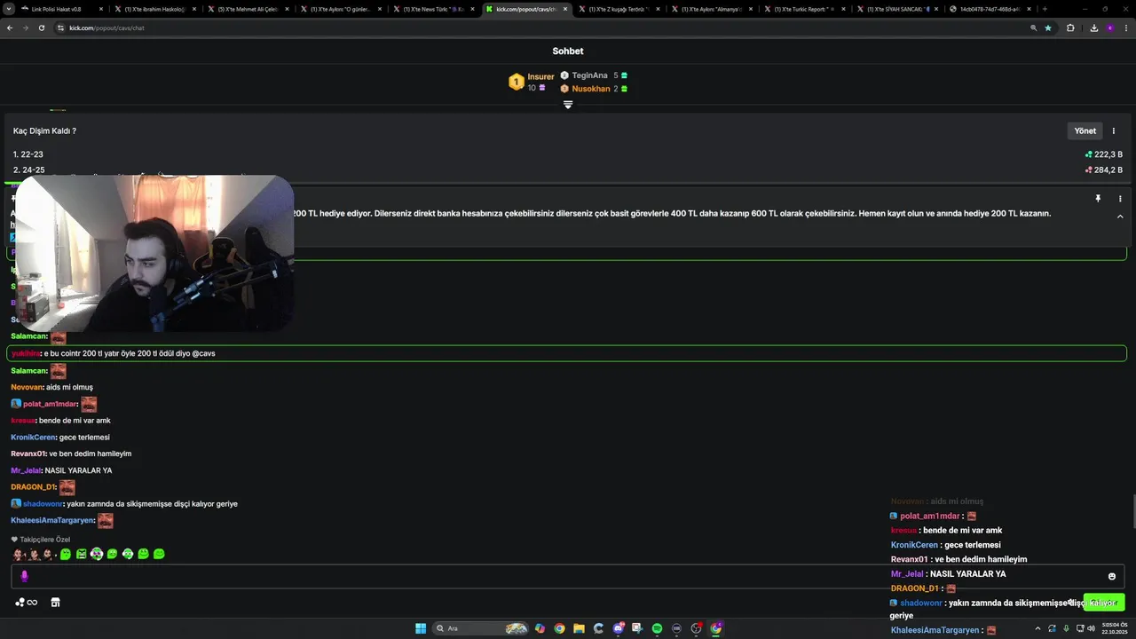The height and width of the screenshot is (639, 1136).
Task: Click the first green blob emote
Action: pos(66,554)
